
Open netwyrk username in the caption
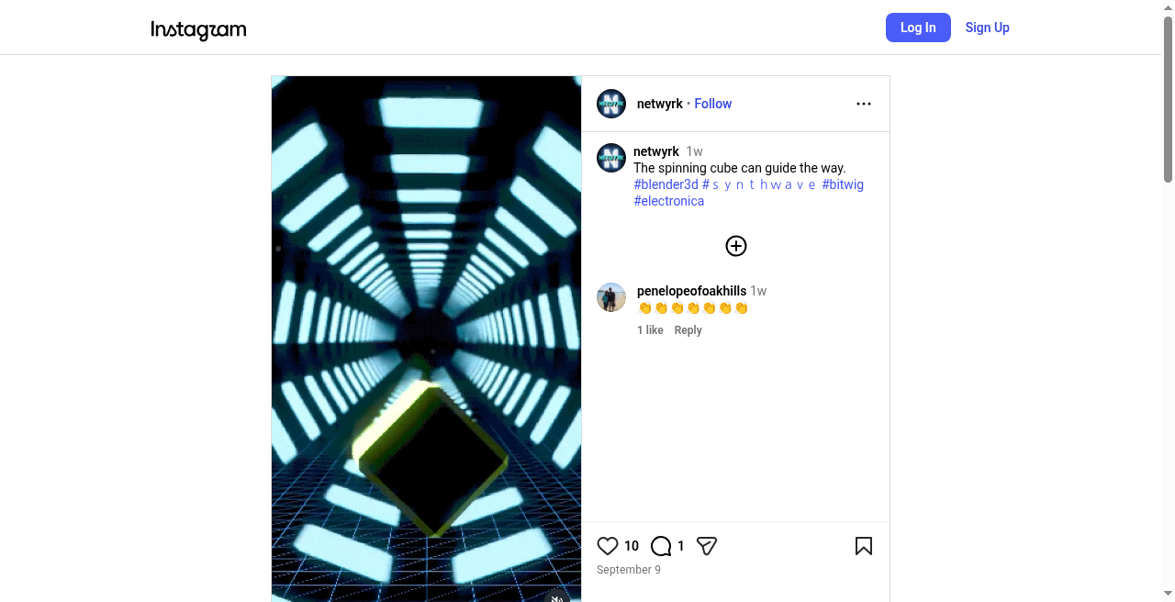656,151
